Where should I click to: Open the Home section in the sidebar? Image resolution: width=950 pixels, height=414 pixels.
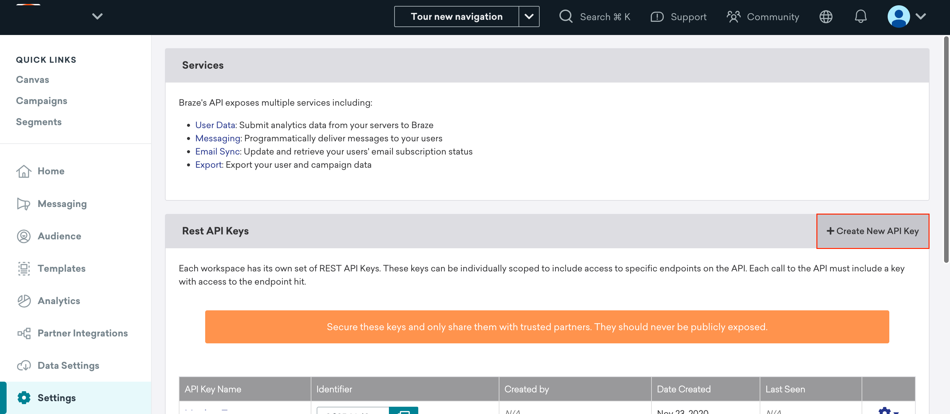pyautogui.click(x=50, y=171)
